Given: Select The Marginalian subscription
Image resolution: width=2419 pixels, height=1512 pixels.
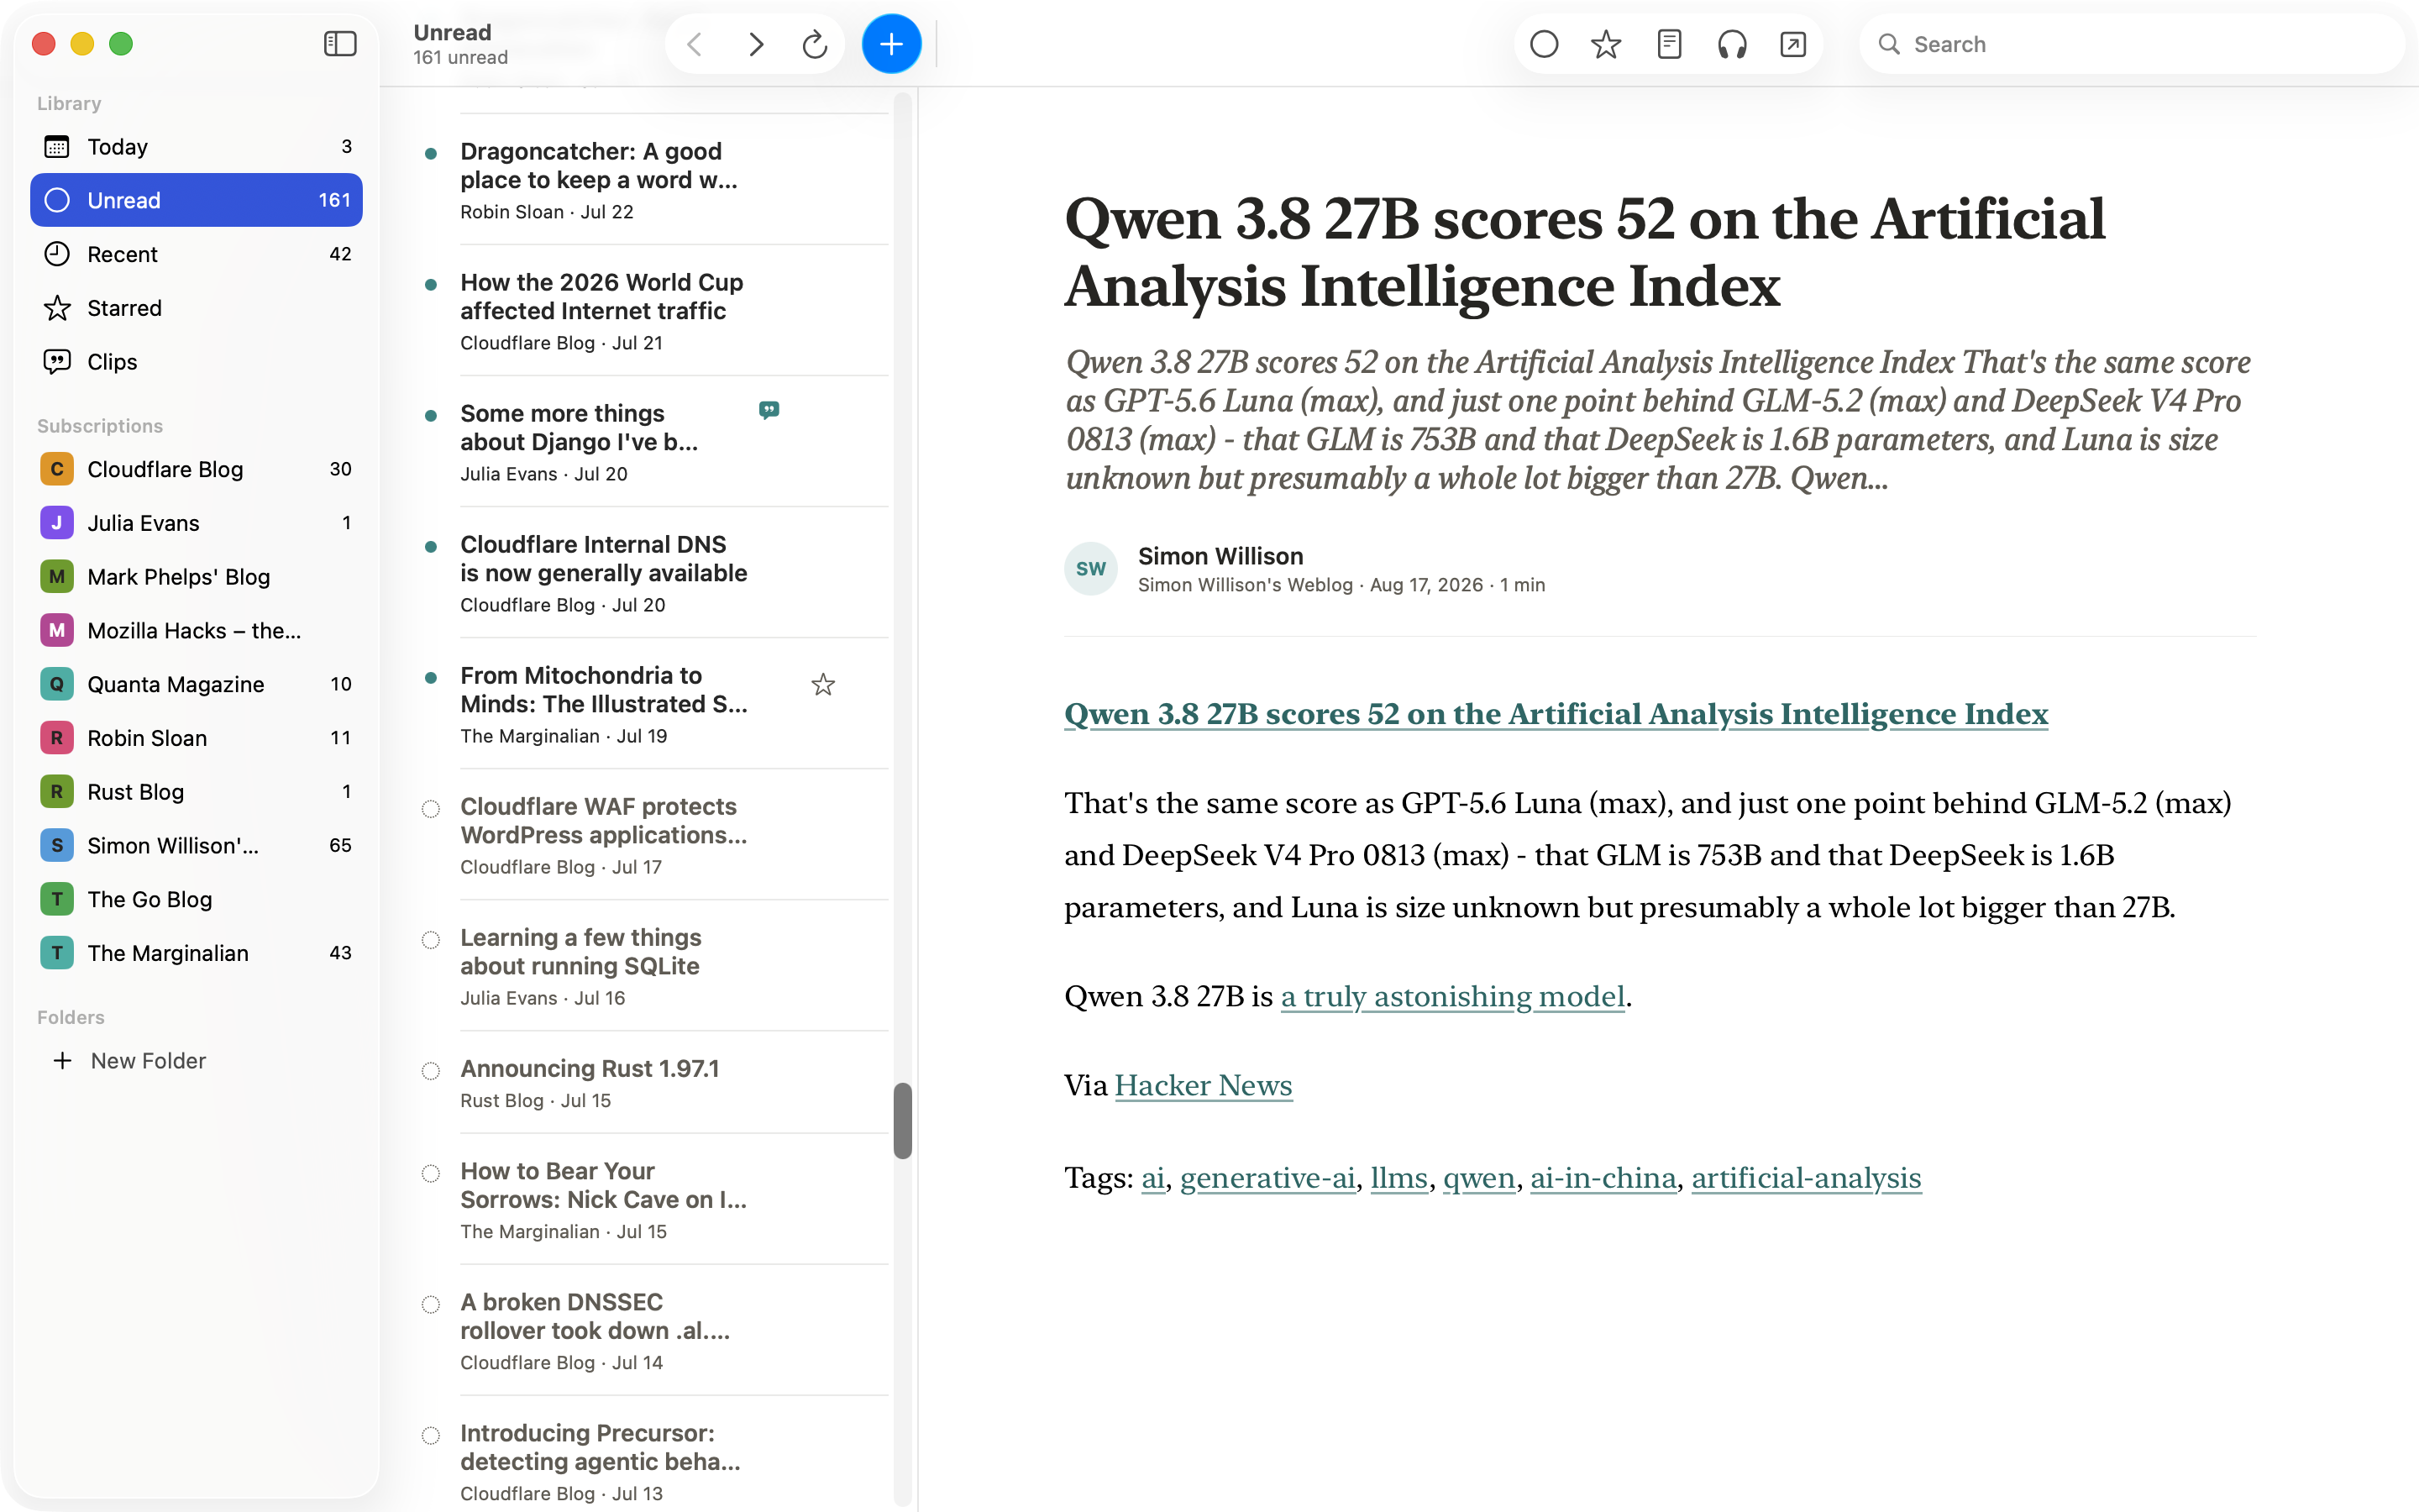Looking at the screenshot, I should [x=196, y=953].
